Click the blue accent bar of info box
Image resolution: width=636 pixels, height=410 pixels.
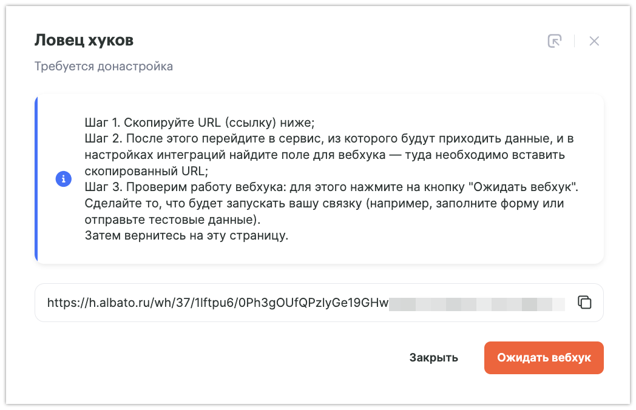[36, 179]
